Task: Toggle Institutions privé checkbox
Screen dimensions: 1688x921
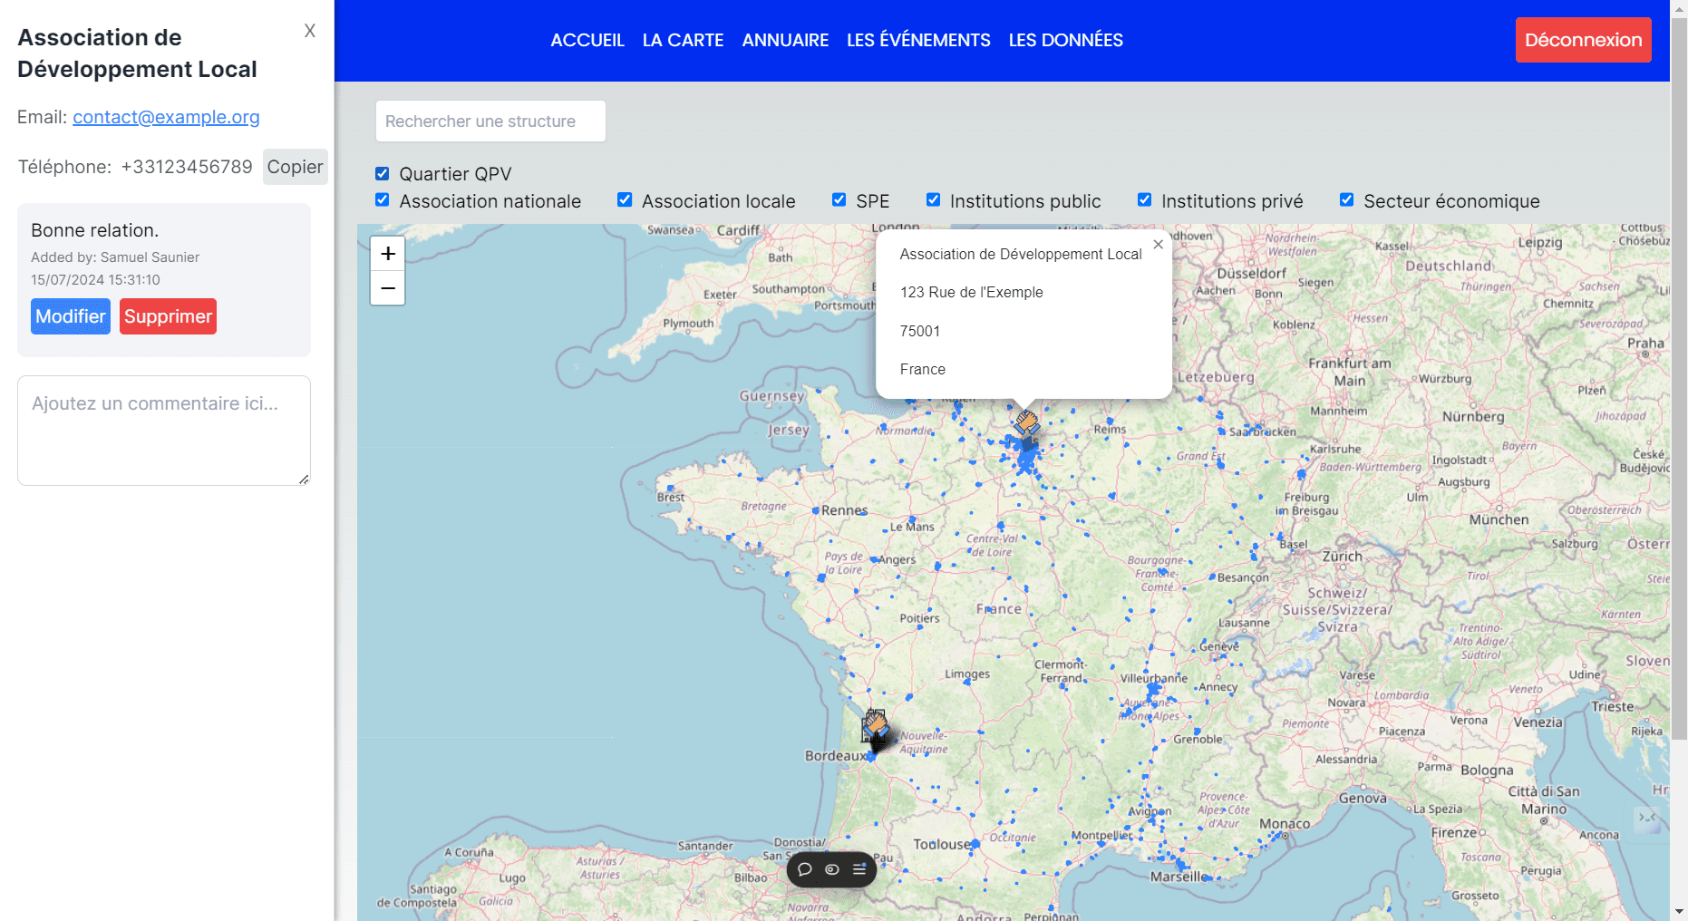Action: [1144, 200]
